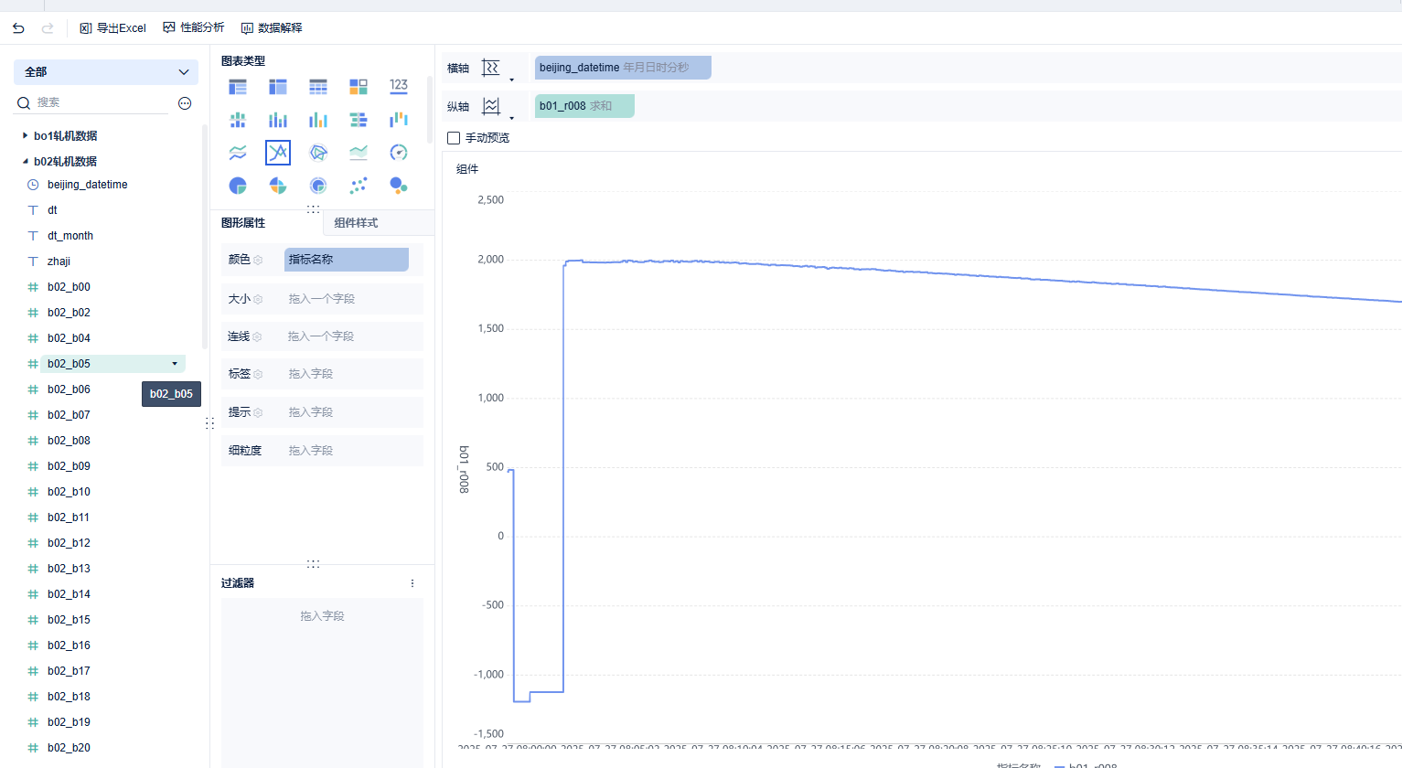The image size is (1402, 768).
Task: Select the b02_b16 field
Action: [x=69, y=645]
